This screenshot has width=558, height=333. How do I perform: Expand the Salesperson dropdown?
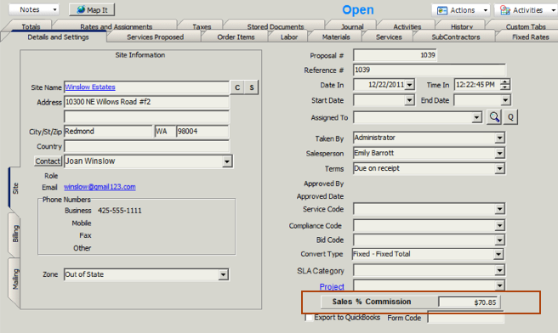[499, 153]
